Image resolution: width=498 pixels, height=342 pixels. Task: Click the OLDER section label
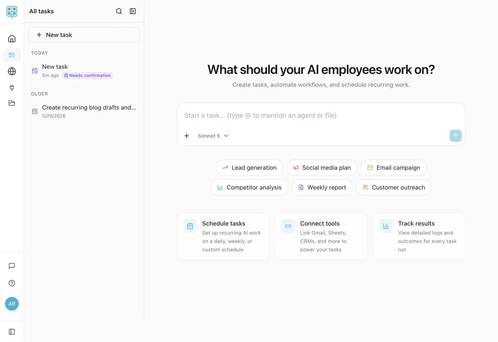click(x=40, y=94)
